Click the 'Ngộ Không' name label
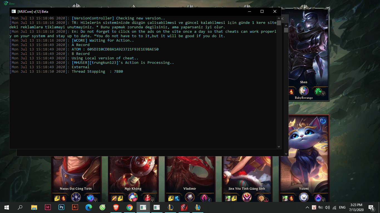 pos(133,189)
